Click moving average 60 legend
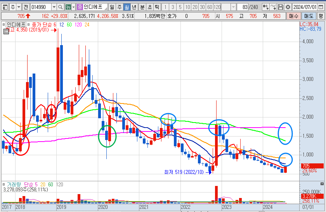 point(69,25)
